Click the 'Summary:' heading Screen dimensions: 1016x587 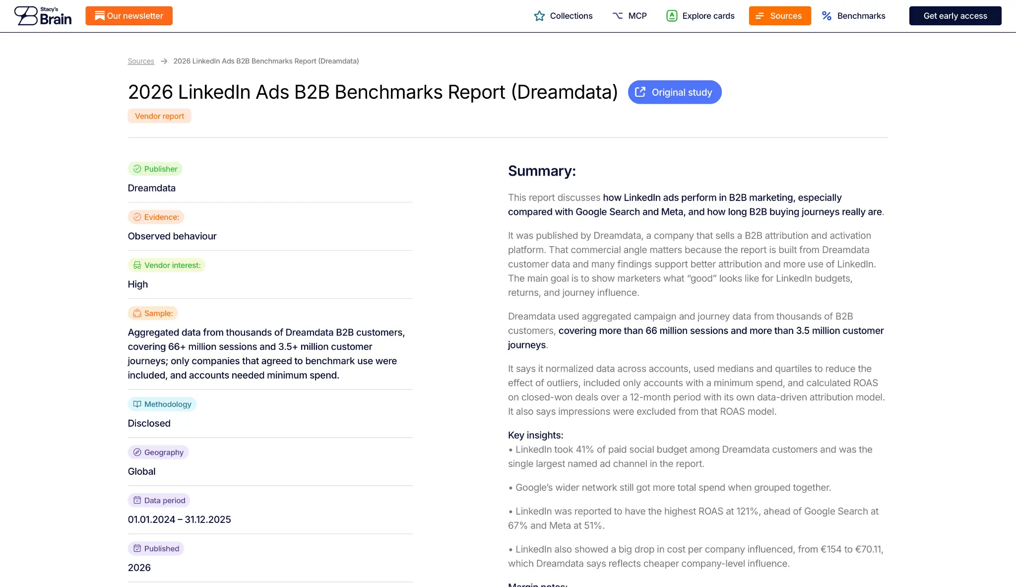pyautogui.click(x=542, y=171)
